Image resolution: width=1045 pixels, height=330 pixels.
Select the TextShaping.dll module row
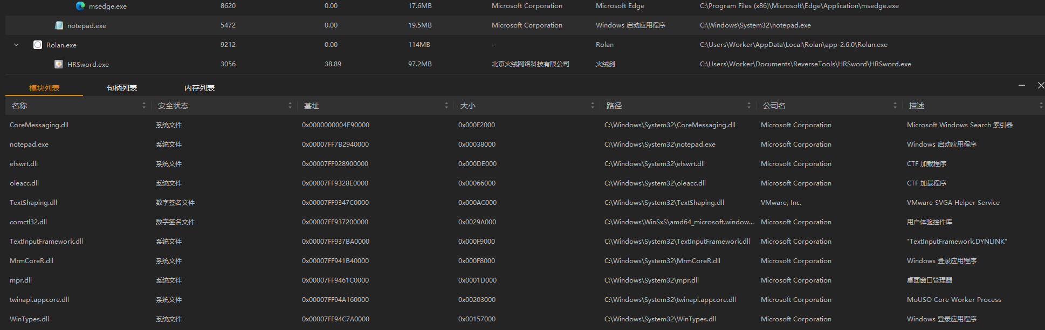(x=33, y=203)
